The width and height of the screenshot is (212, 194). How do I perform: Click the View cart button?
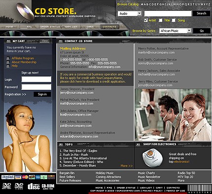click(45, 40)
